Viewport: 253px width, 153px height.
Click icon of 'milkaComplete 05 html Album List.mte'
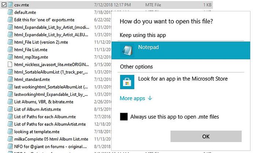point(10,139)
